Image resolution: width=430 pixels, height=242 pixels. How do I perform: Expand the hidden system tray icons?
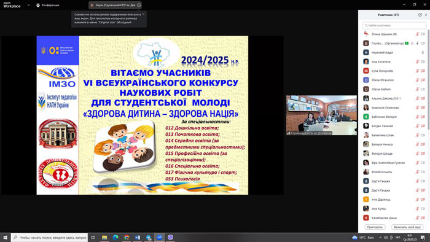click(380, 237)
